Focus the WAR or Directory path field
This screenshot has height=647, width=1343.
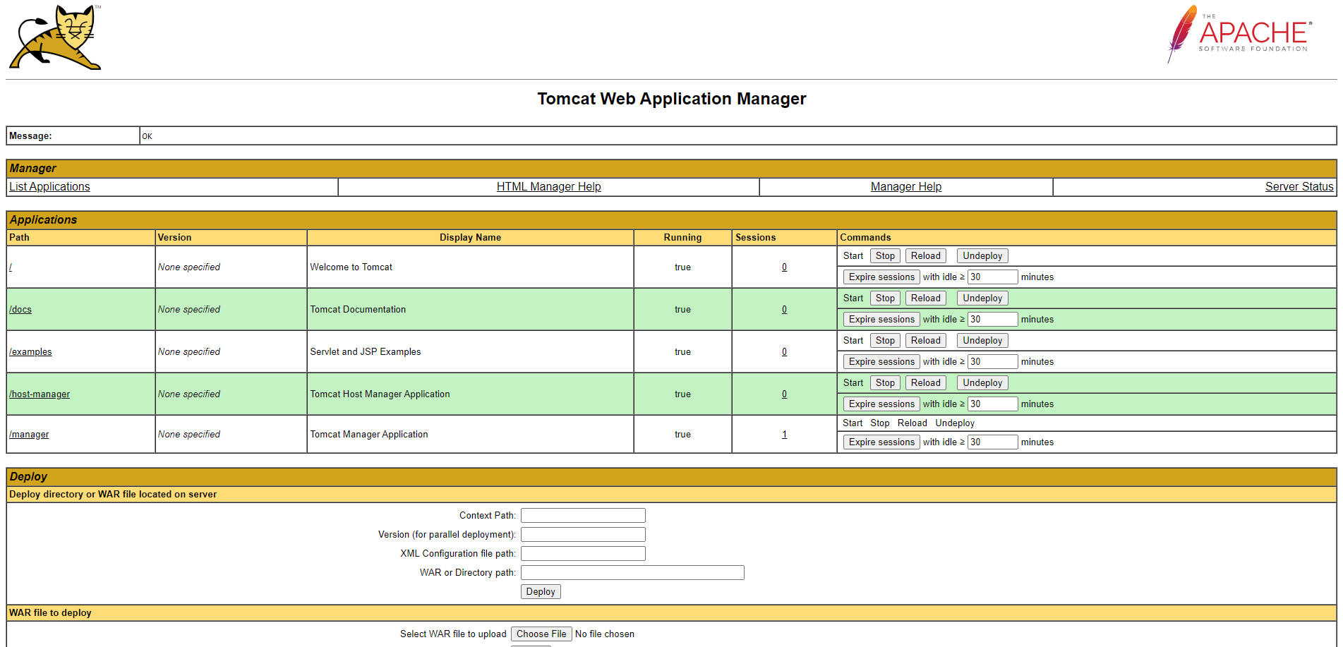(632, 573)
